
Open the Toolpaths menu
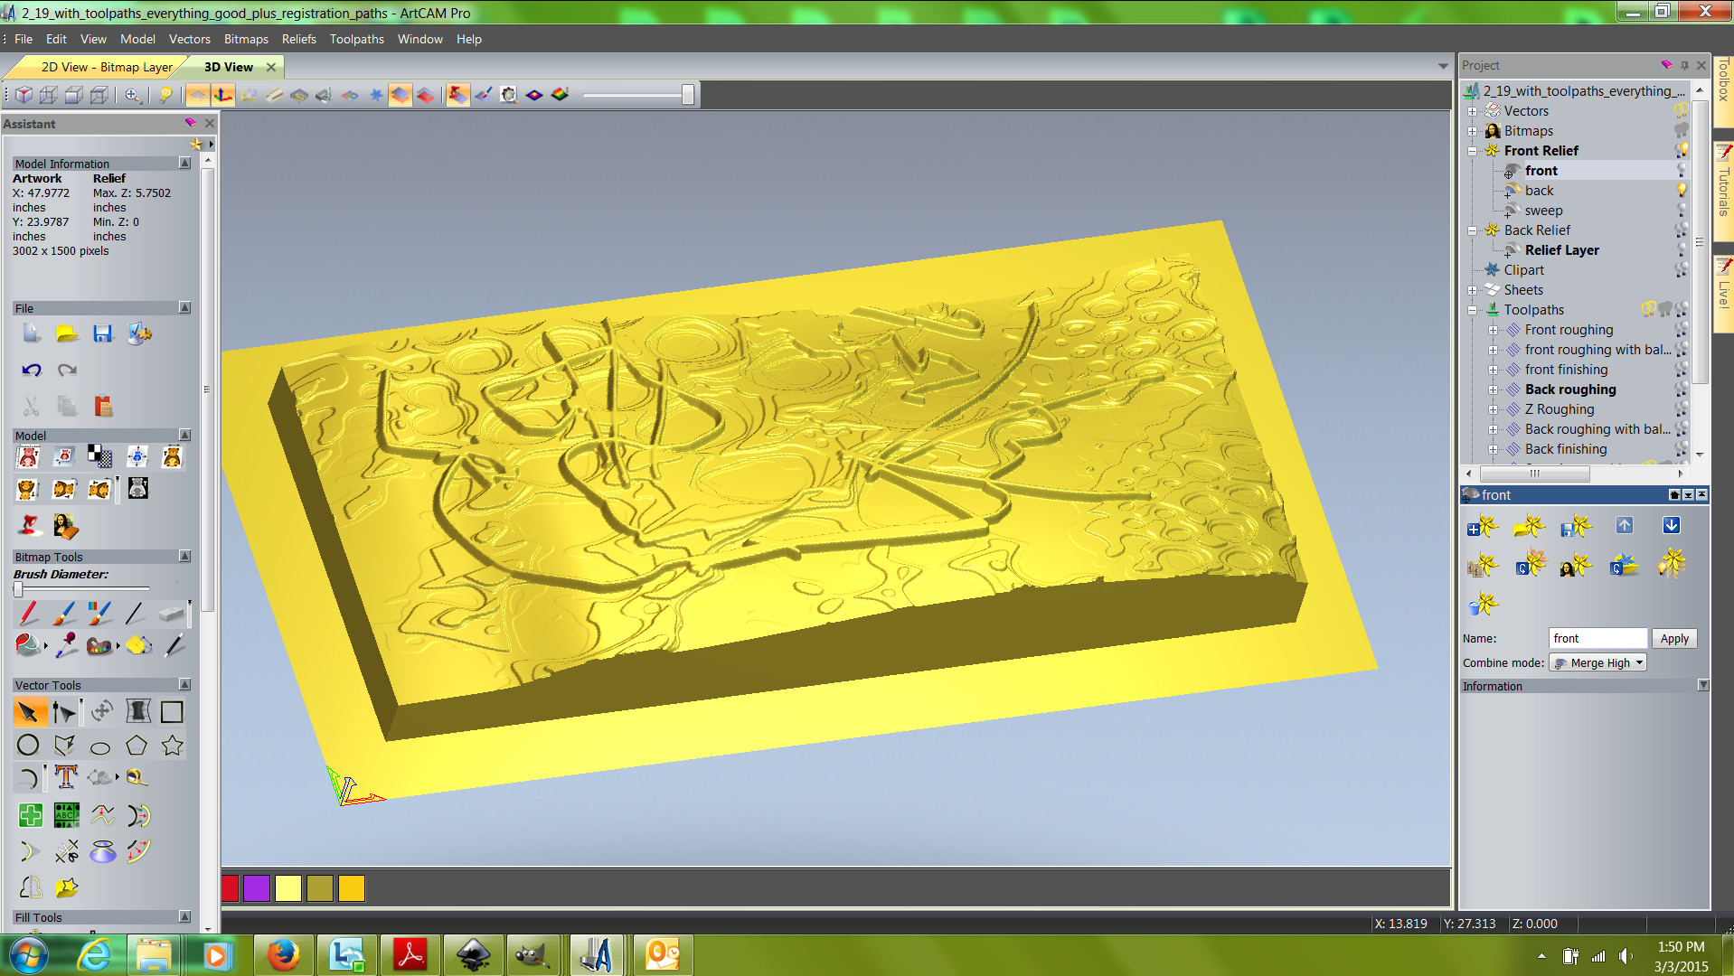[356, 39]
